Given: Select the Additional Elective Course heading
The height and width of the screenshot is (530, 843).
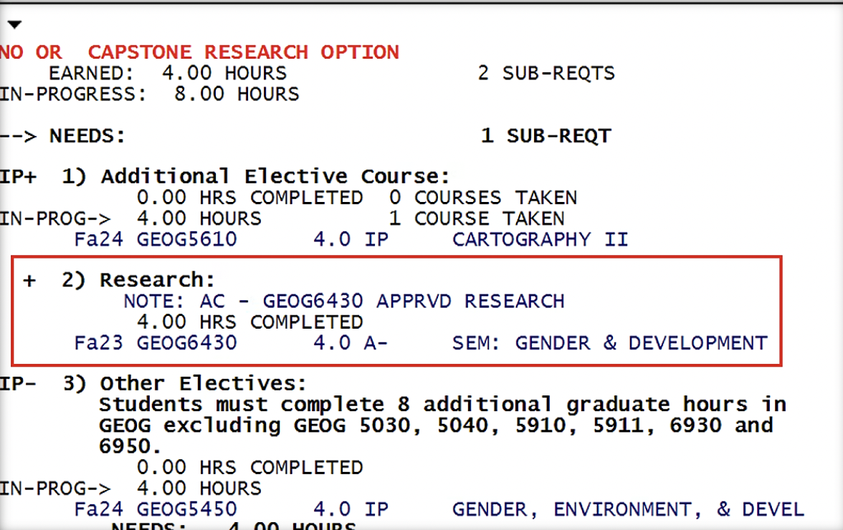Looking at the screenshot, I should 275,177.
